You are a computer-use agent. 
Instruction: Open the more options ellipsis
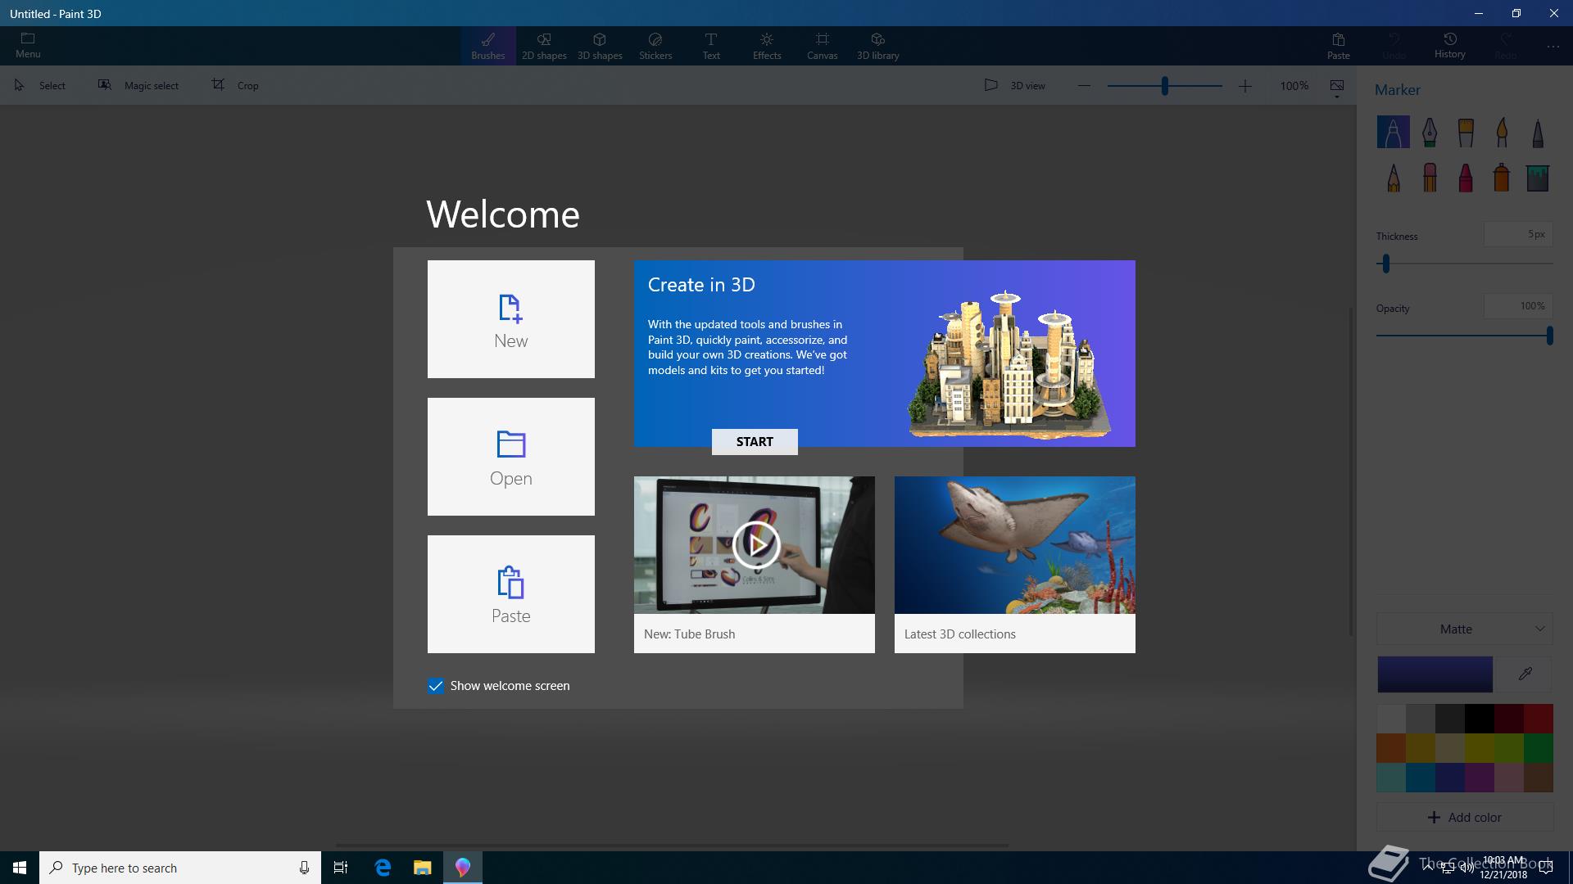pyautogui.click(x=1553, y=47)
